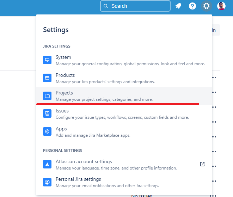
Task: Click the Projects folder icon
Action: [47, 96]
